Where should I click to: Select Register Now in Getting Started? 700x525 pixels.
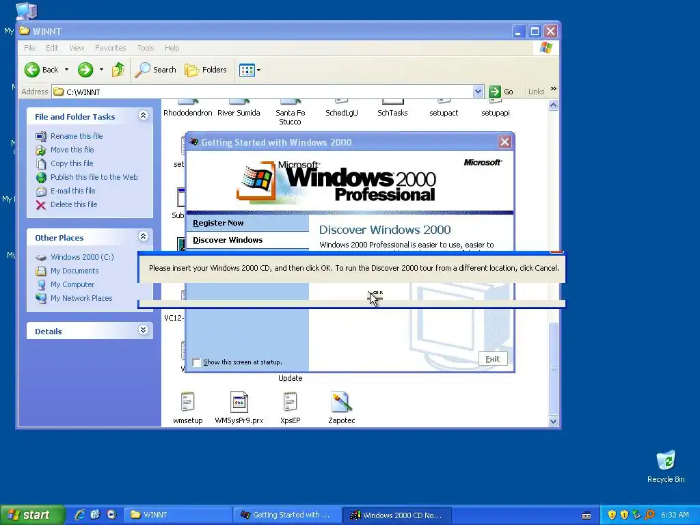(247, 223)
